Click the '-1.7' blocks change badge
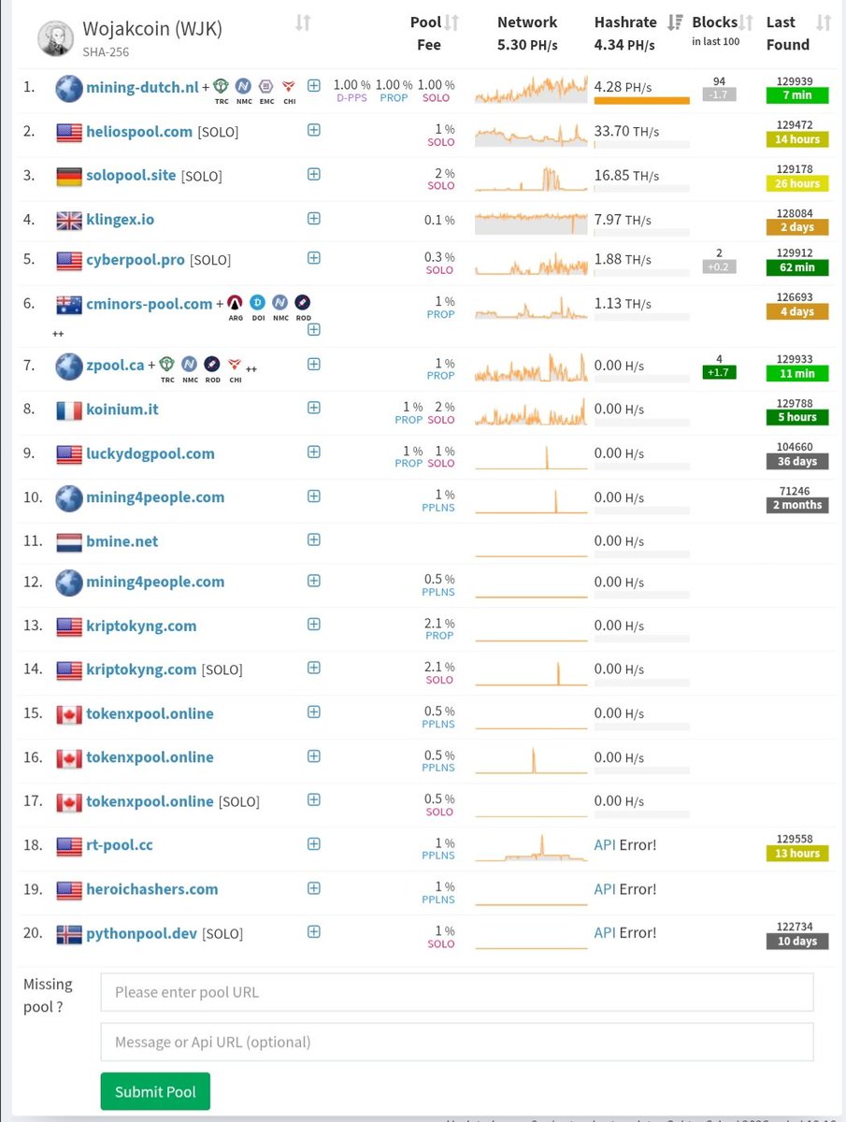 719,94
